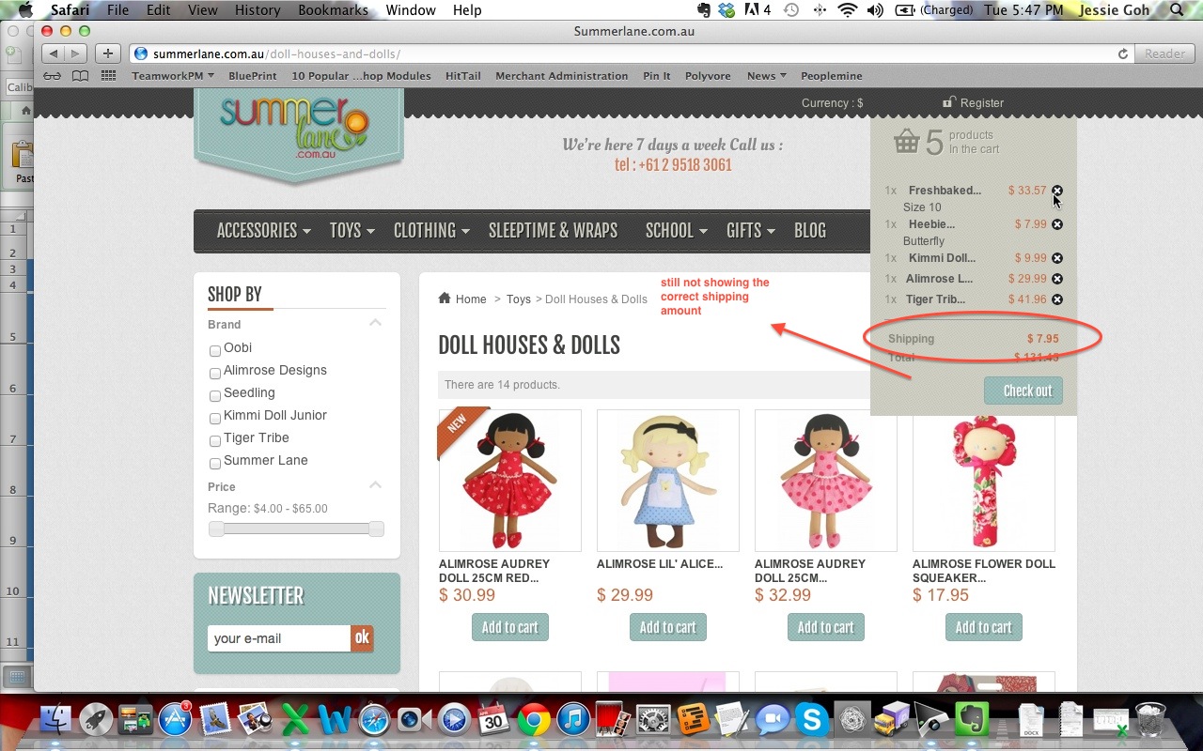The height and width of the screenshot is (751, 1203).
Task: Click the Home house icon in breadcrumb
Action: pos(445,299)
